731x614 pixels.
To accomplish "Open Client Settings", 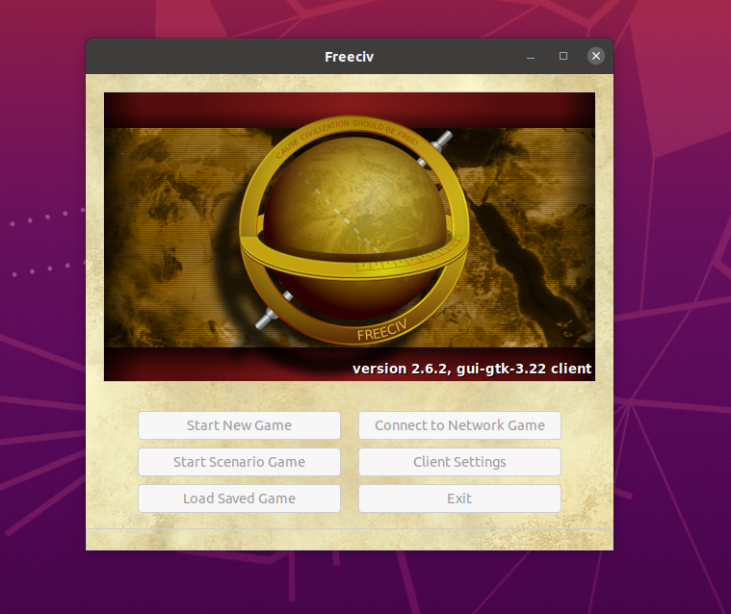I will pyautogui.click(x=459, y=462).
